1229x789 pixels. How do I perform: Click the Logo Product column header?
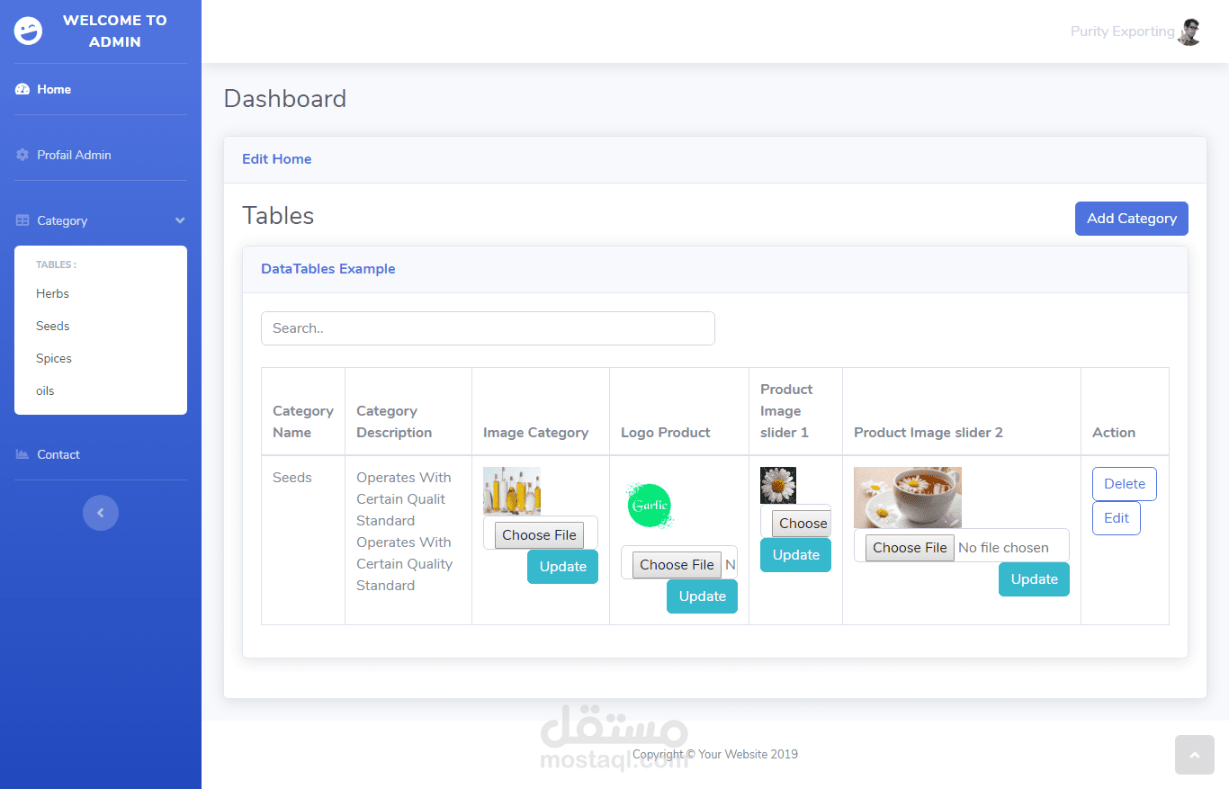point(666,433)
